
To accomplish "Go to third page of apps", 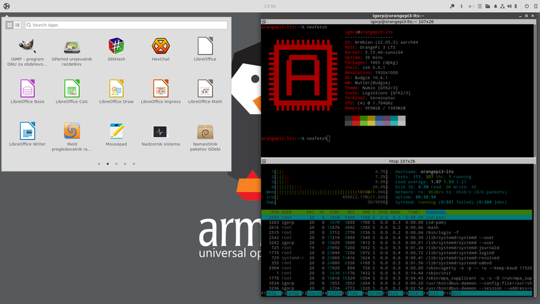I will 116,163.
